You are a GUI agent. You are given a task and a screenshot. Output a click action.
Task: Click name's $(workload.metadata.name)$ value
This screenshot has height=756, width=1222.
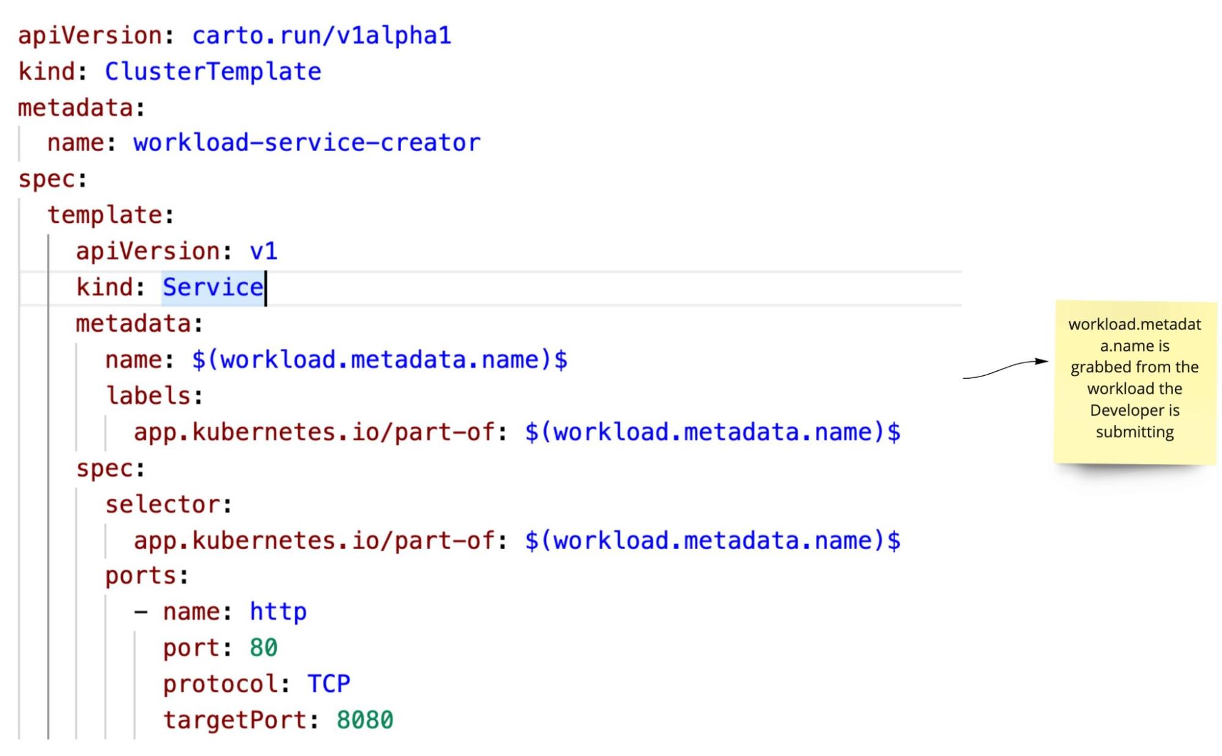(379, 359)
